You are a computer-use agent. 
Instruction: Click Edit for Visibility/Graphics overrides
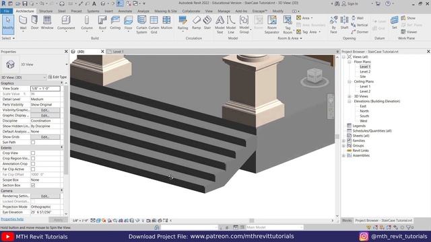(45, 110)
